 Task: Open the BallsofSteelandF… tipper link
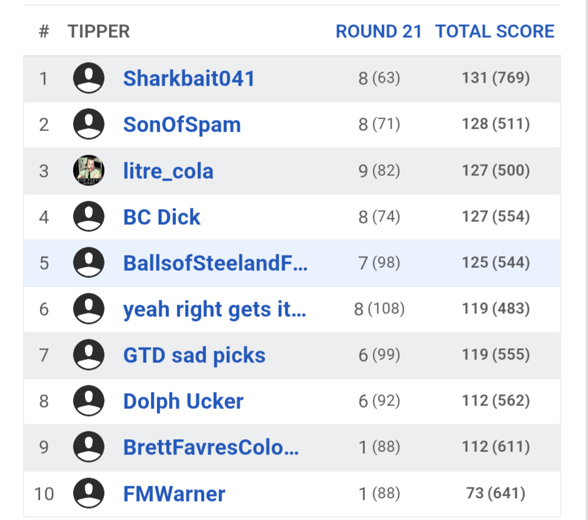(x=215, y=263)
